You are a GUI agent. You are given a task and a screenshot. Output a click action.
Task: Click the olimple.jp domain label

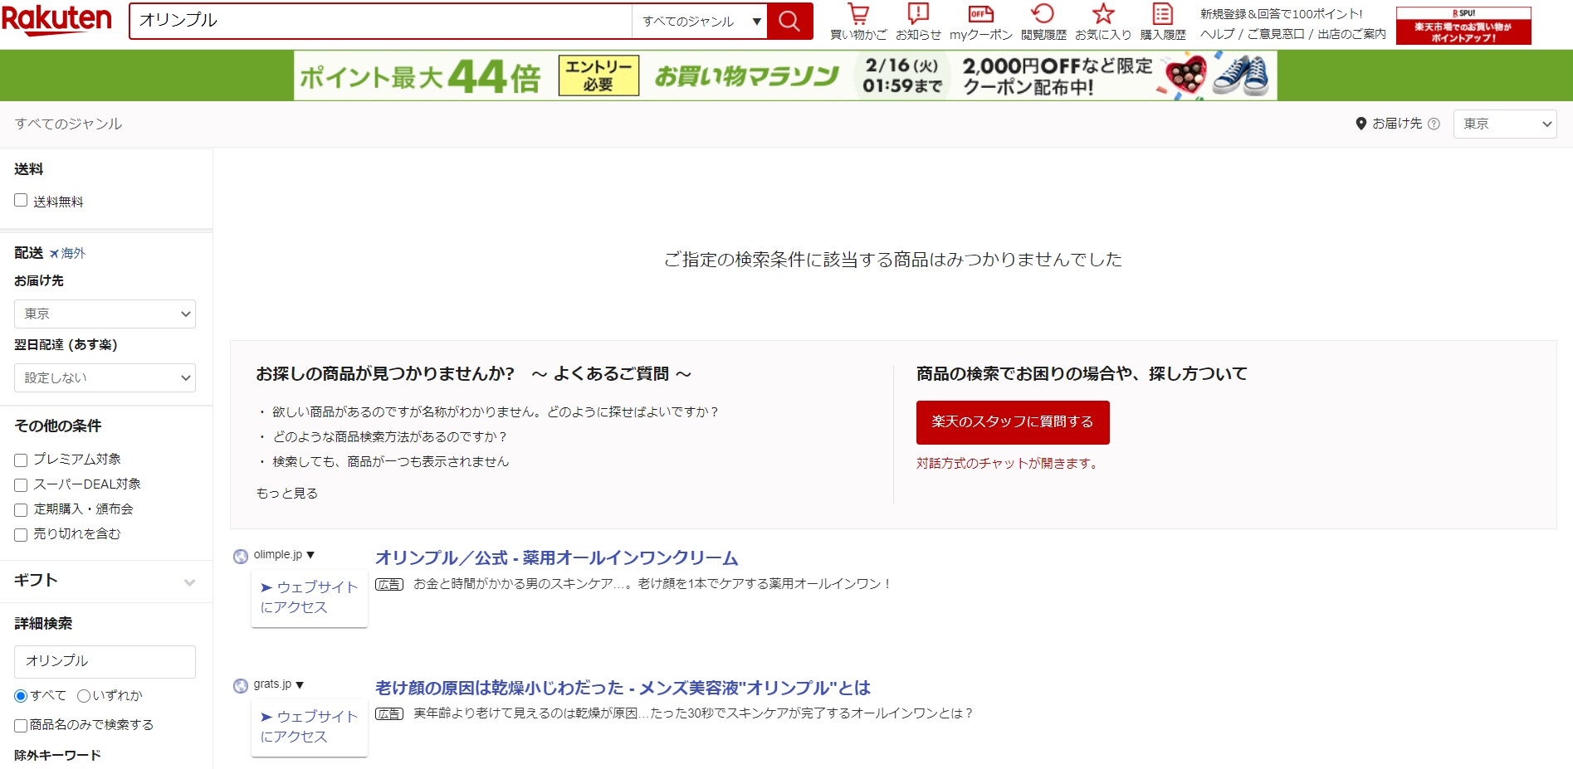[x=278, y=554]
